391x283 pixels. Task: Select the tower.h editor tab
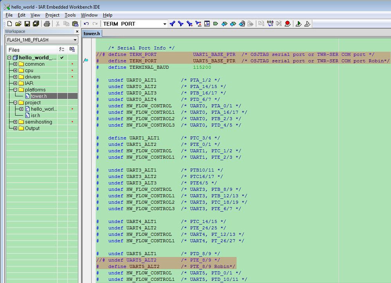[92, 33]
